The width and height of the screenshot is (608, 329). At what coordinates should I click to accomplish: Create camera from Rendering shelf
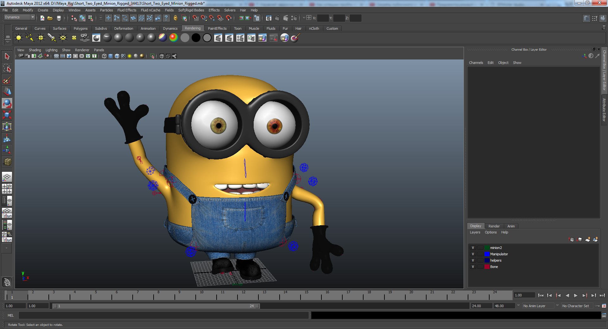85,38
